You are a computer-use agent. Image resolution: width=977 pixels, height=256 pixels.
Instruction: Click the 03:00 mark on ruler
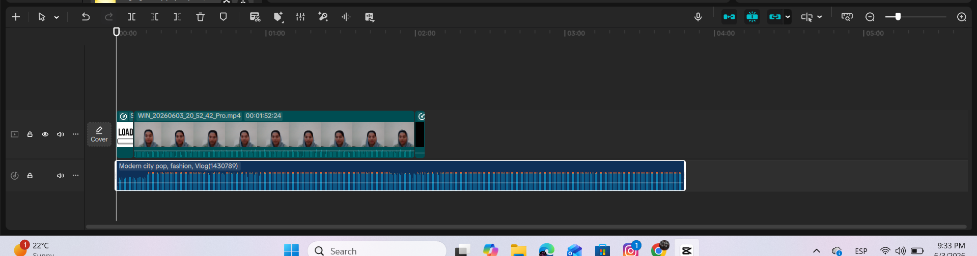click(575, 33)
